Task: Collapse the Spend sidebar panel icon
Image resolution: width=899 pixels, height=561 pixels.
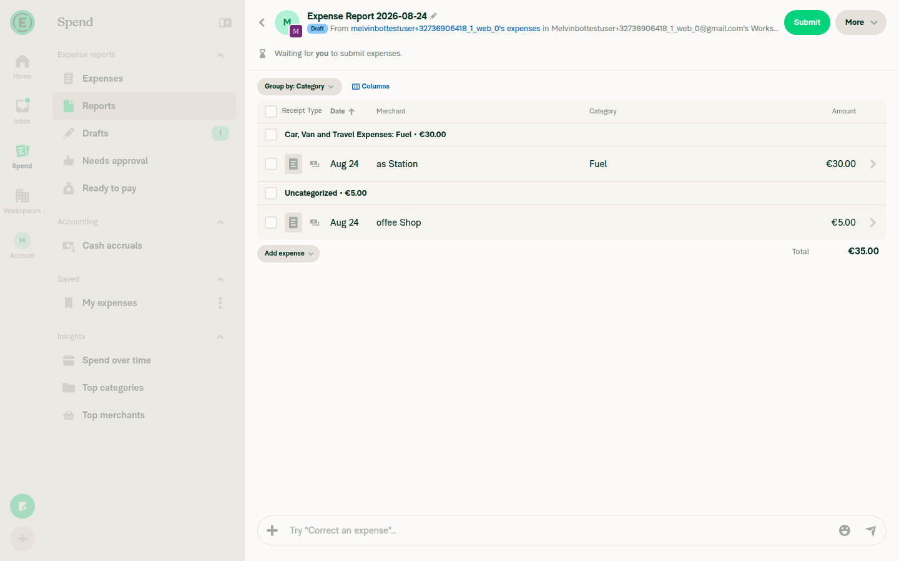Action: (225, 22)
